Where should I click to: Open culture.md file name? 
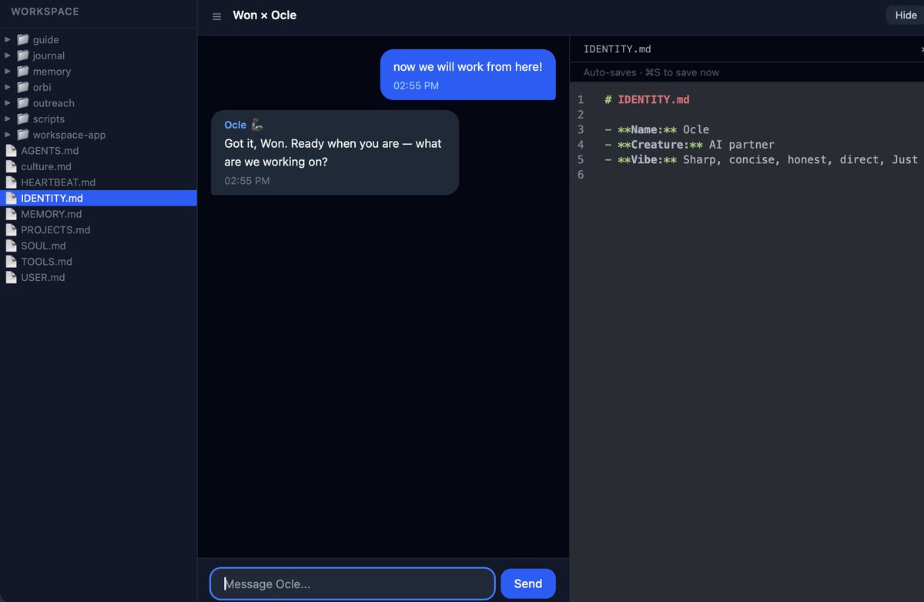(46, 166)
